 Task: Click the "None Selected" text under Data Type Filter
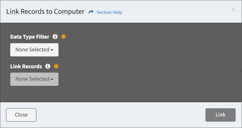coord(32,50)
